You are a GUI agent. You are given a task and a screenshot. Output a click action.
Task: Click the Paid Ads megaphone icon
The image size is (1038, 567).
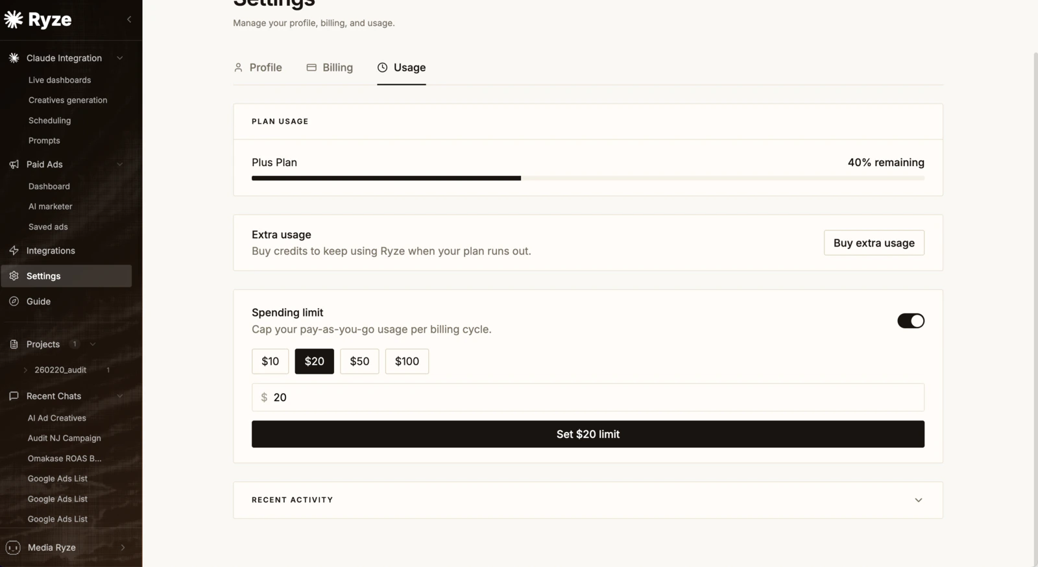tap(14, 164)
